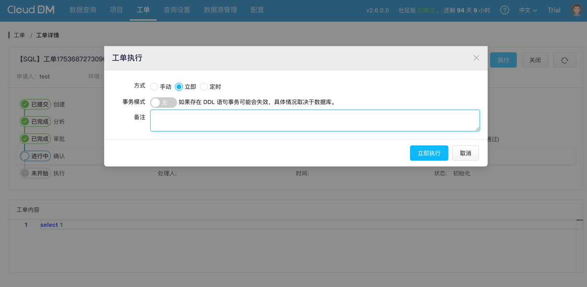The height and width of the screenshot is (287, 587).
Task: Enable the 事务模式 transaction mode switch
Action: tap(163, 102)
